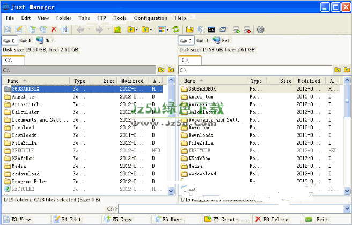Click right panel parent folder icon button
The image size is (352, 225).
347,70
